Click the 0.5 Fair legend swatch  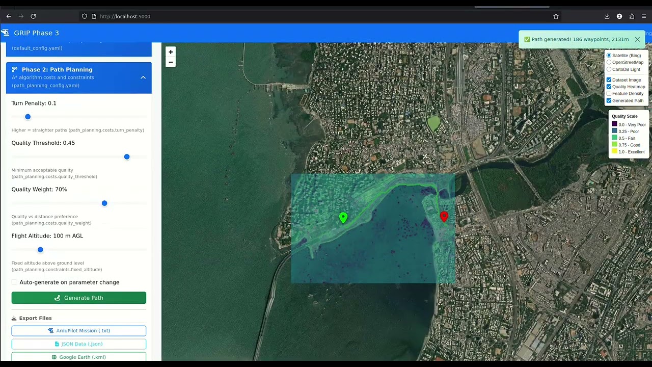[614, 138]
